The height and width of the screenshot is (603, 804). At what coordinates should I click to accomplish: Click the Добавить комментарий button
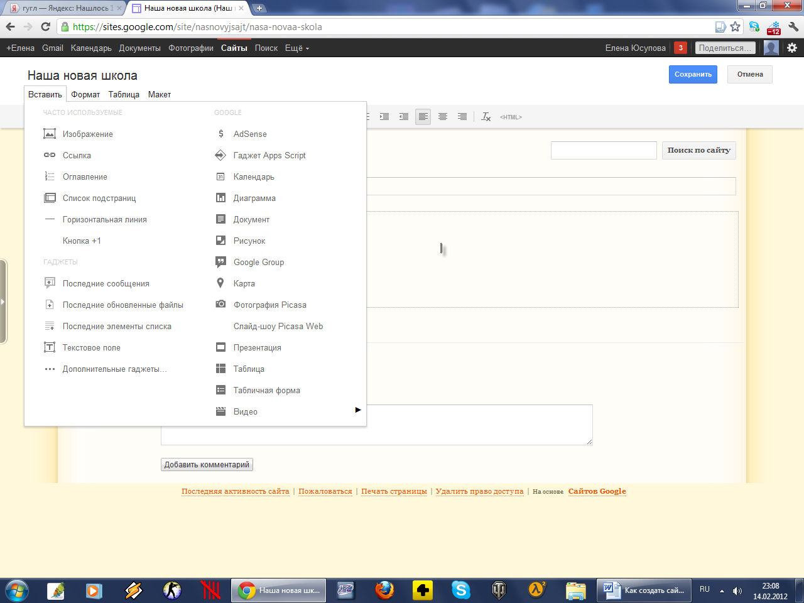coord(207,465)
